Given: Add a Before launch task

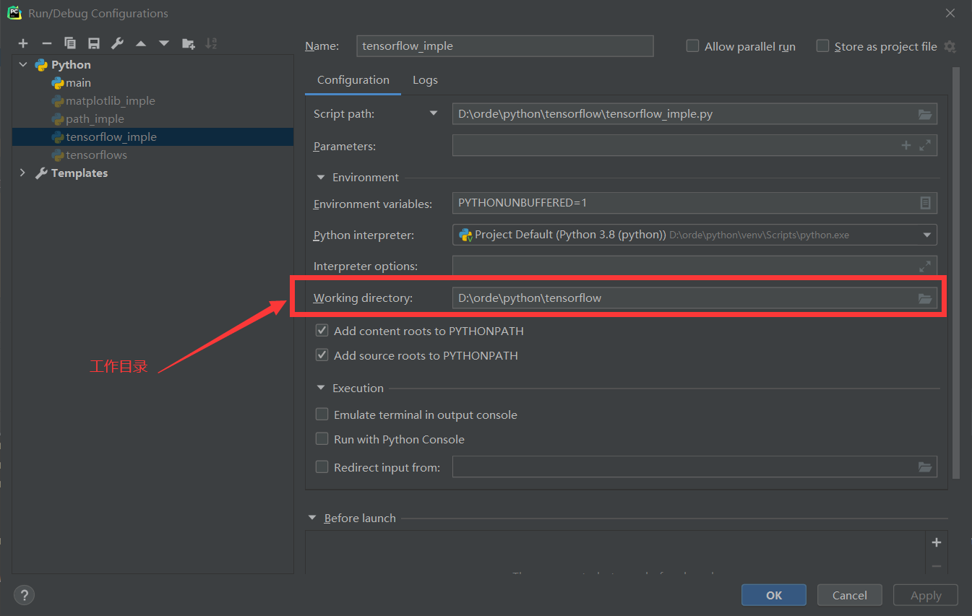Looking at the screenshot, I should coord(937,542).
